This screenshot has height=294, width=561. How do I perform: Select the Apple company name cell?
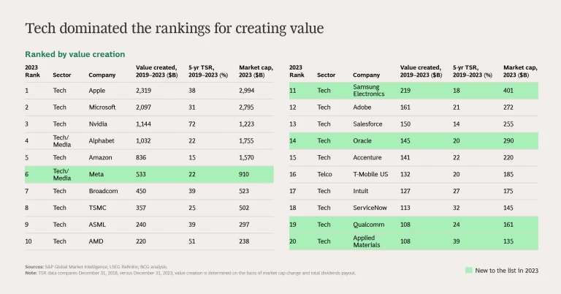tap(98, 91)
